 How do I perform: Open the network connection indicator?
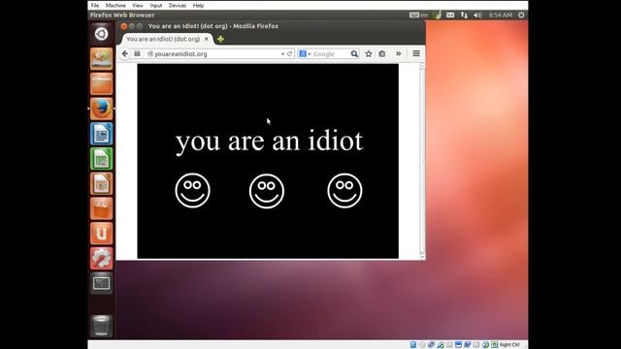tap(464, 16)
